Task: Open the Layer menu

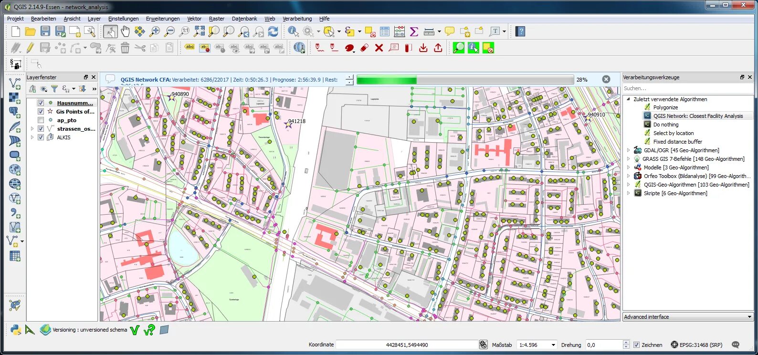Action: click(94, 19)
